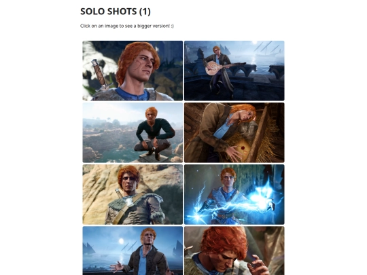Click the letter with red wax seal
Image resolution: width=367 pixels, height=275 pixels.
[241, 149]
